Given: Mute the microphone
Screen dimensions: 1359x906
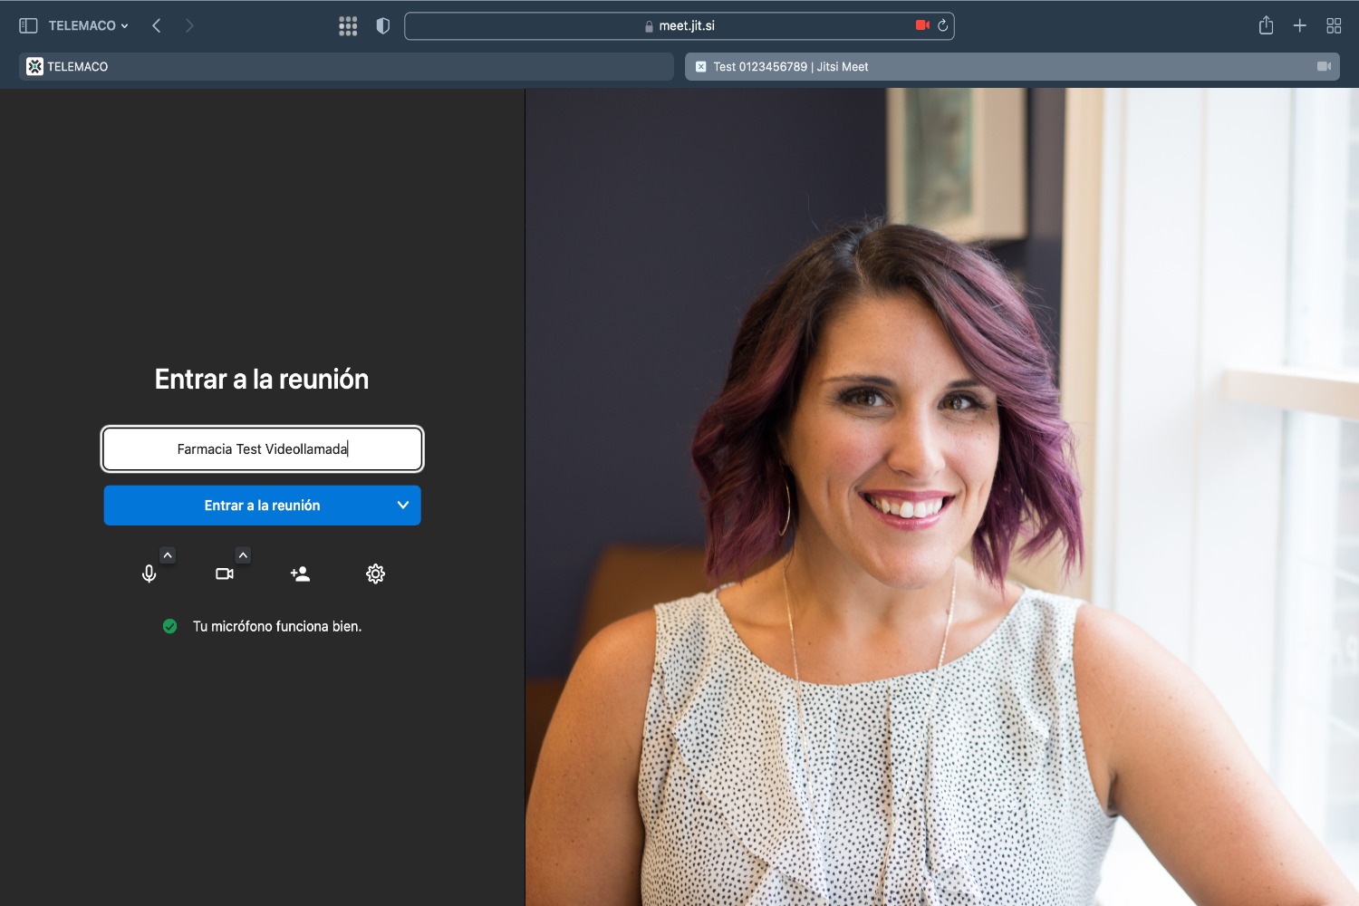Looking at the screenshot, I should tap(149, 573).
